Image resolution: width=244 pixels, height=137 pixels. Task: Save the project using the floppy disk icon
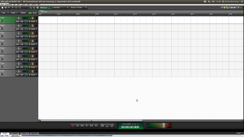click(13, 8)
